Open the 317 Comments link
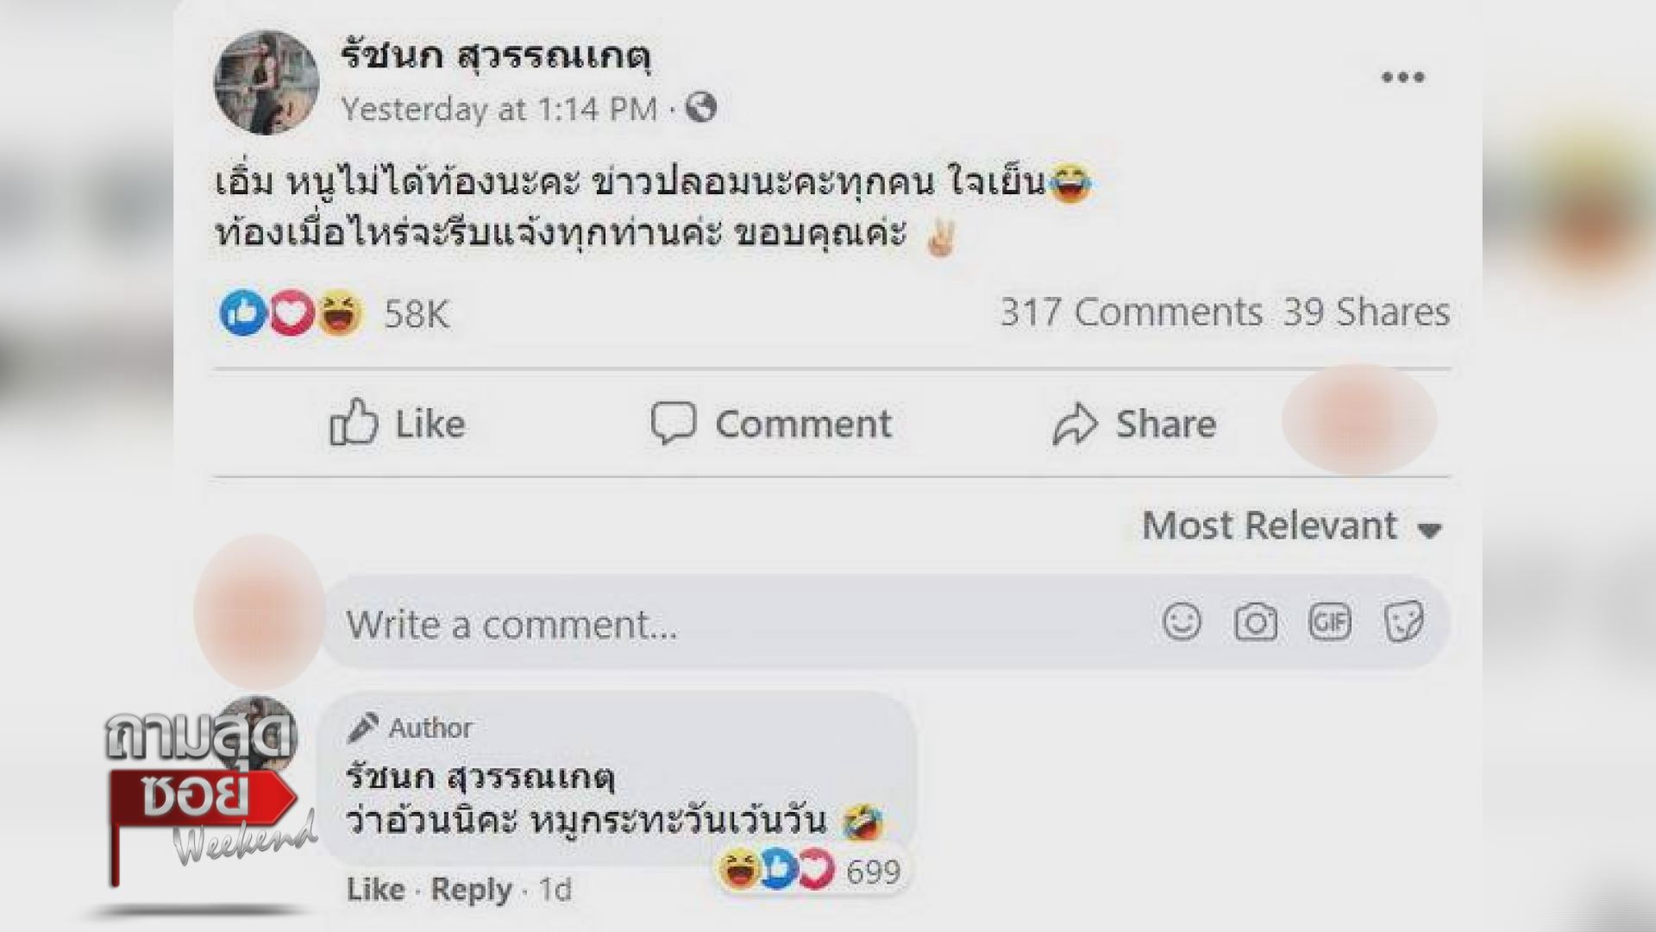1656x932 pixels. tap(1131, 312)
